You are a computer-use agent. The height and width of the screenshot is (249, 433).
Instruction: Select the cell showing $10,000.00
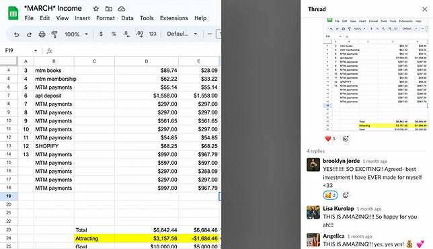[x=147, y=246]
